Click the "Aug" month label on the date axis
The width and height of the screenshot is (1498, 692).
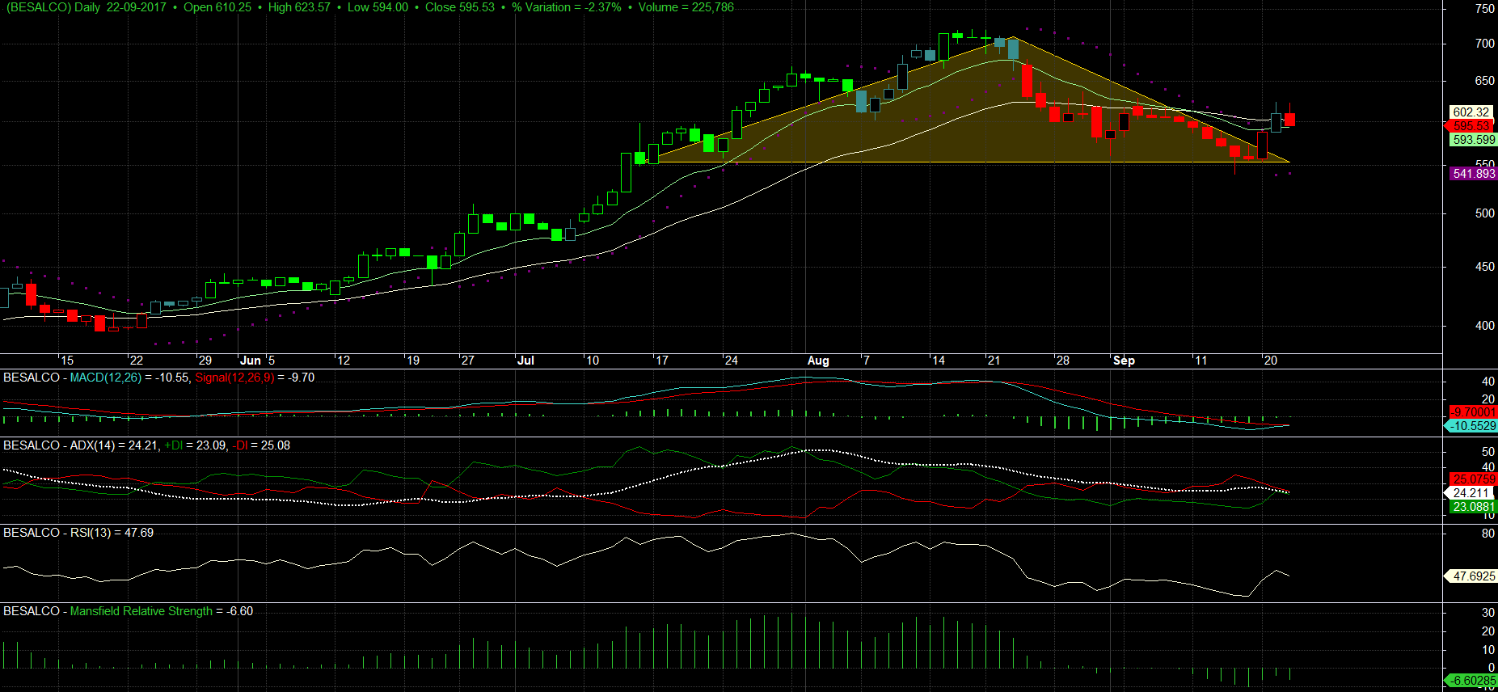(818, 361)
